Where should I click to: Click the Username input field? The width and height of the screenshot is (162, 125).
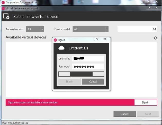(88, 59)
